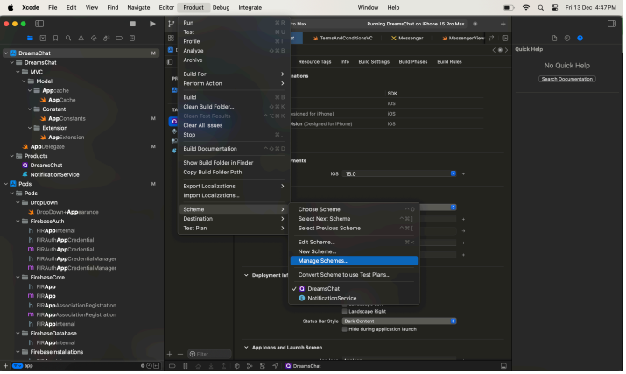Enable Hide during application launch checkbox
Image resolution: width=626 pixels, height=374 pixels.
pyautogui.click(x=345, y=328)
